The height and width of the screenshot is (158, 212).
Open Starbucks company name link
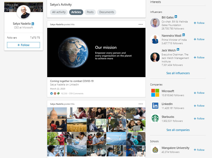click(168, 117)
